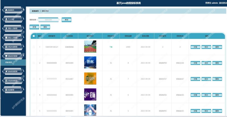Click the paper plane icon beside 投标信息管理
The height and width of the screenshot is (117, 227).
click(x=6, y=72)
